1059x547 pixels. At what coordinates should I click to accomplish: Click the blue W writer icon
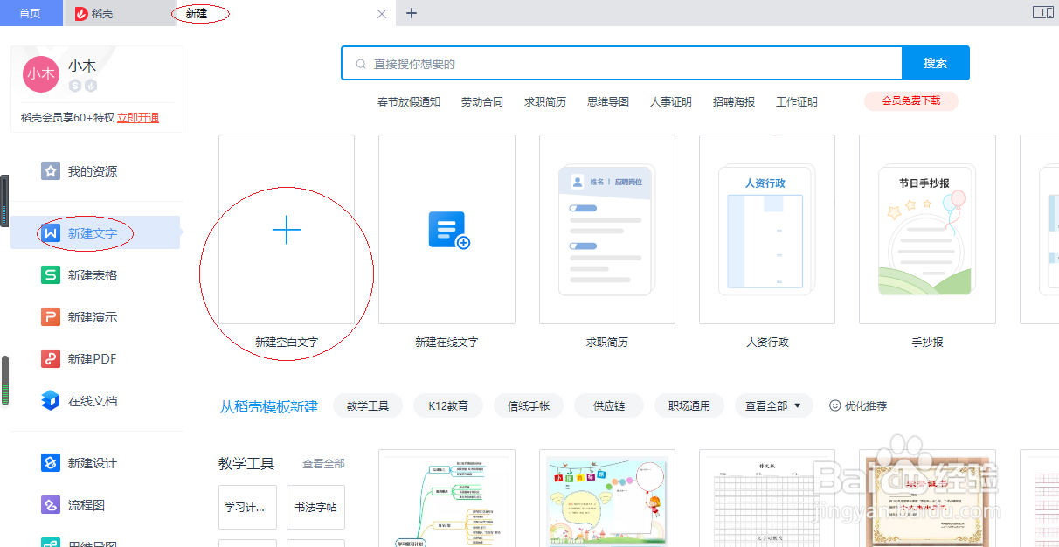point(51,233)
